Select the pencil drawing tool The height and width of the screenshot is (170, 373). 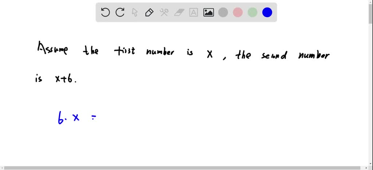click(149, 12)
